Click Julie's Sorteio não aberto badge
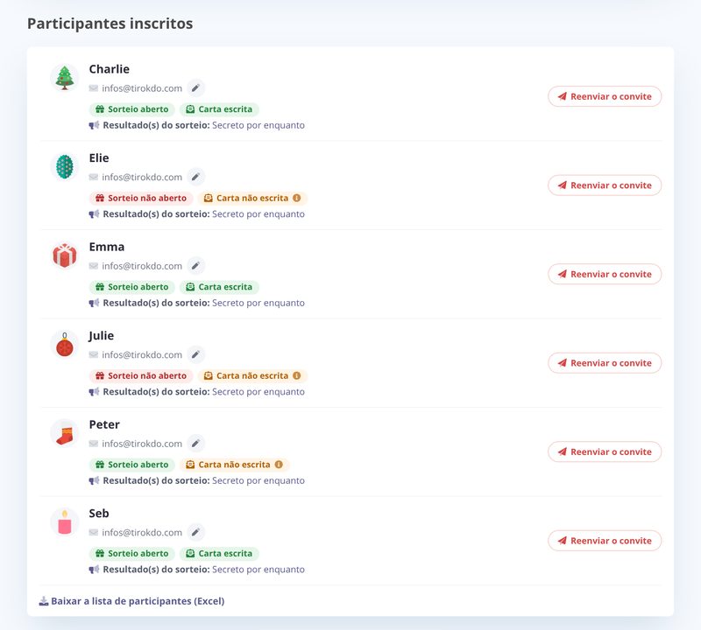Screen dimensions: 701x630 [141, 376]
